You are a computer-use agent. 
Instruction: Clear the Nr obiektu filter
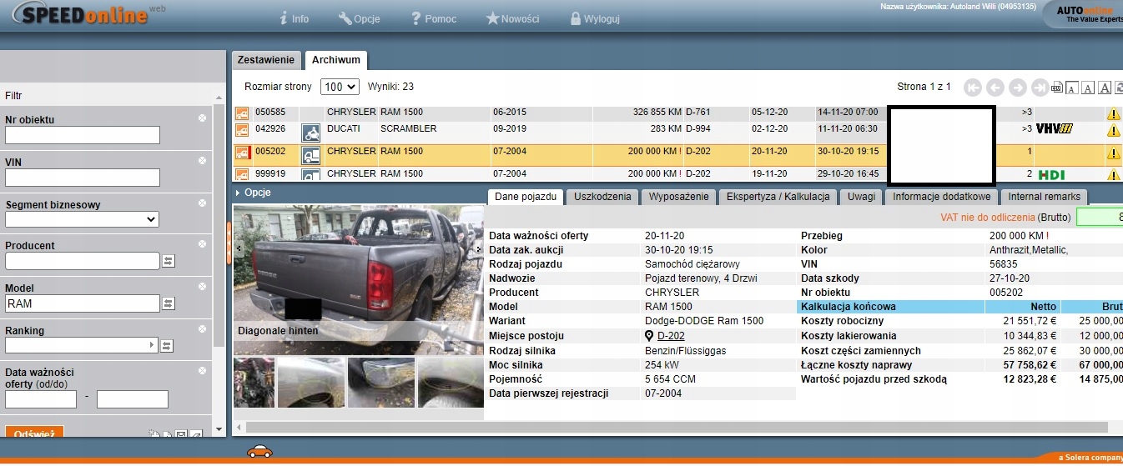point(202,118)
